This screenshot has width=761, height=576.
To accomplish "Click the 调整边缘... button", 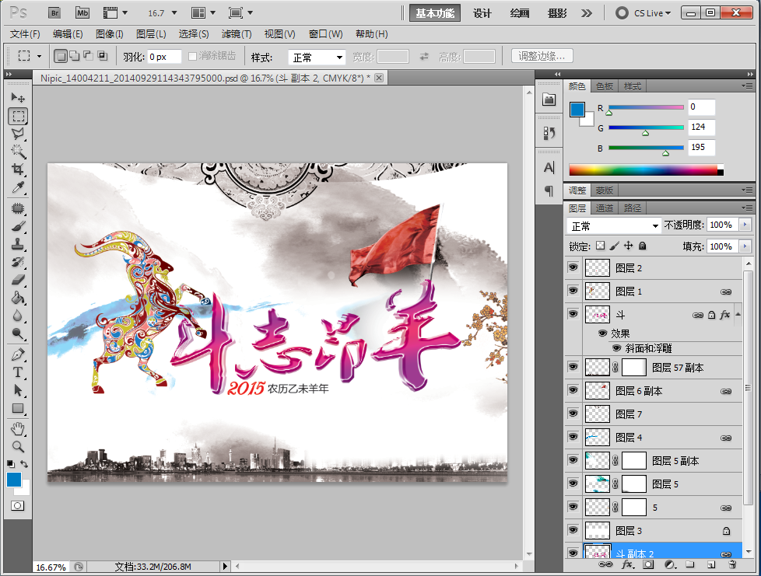I will pyautogui.click(x=542, y=56).
